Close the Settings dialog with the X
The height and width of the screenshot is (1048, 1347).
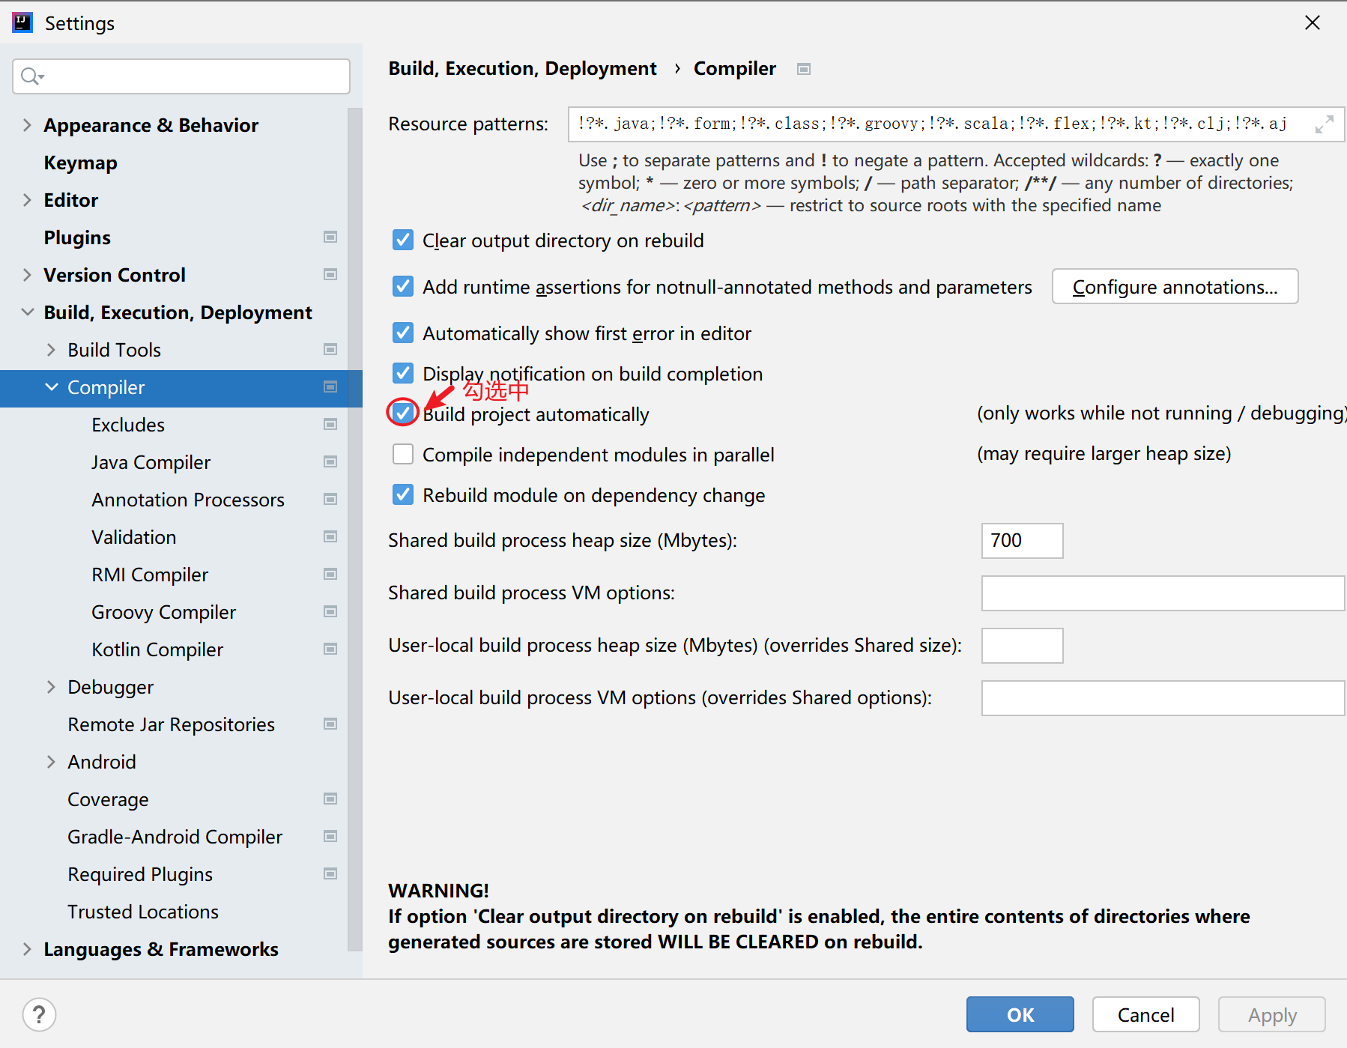pyautogui.click(x=1313, y=23)
